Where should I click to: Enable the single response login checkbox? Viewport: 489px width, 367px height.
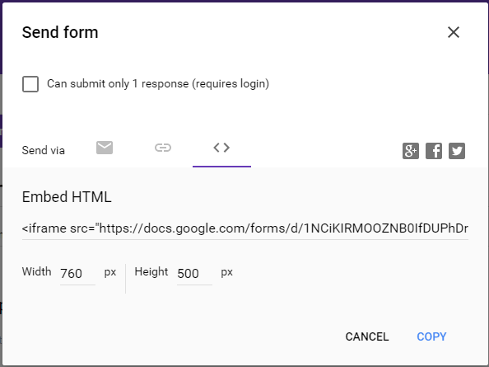[x=30, y=84]
